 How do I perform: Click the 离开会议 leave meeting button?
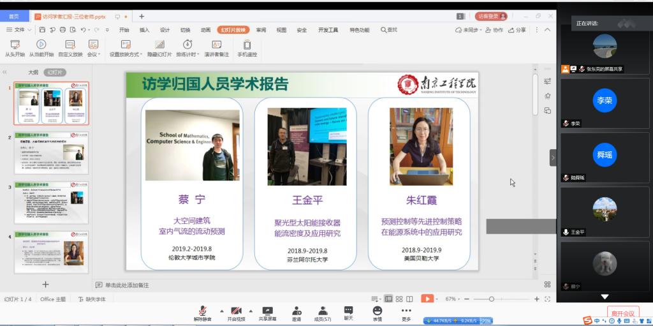coord(622,313)
